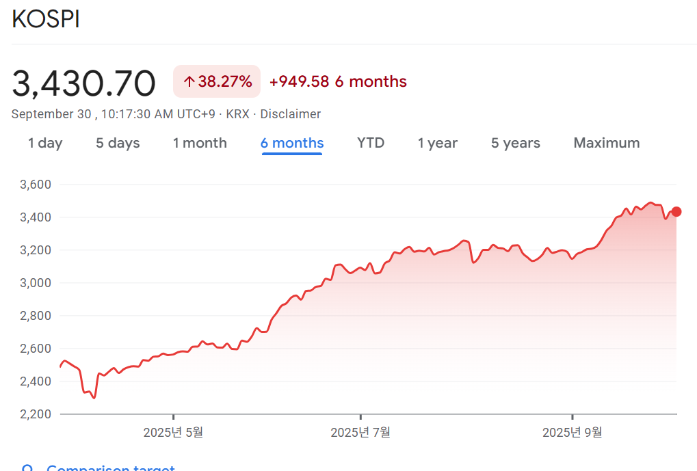Click the red endpoint dot on the chart

coord(676,212)
